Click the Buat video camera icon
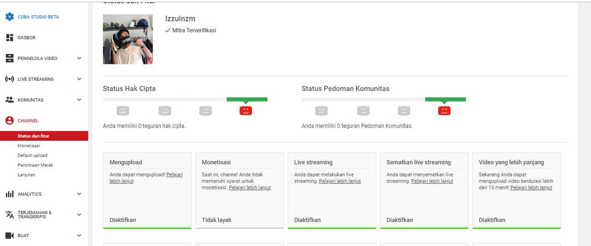 (9, 236)
